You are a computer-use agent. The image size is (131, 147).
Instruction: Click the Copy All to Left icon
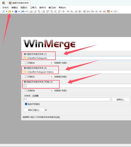tap(84, 11)
